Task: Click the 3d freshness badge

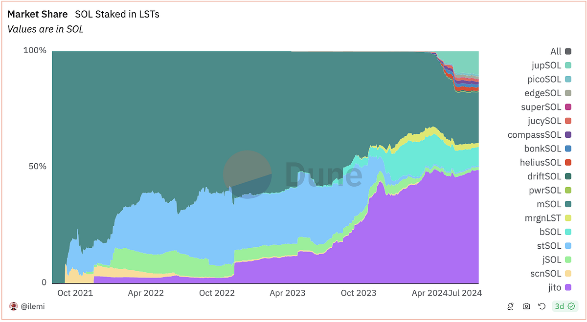Action: [x=559, y=306]
